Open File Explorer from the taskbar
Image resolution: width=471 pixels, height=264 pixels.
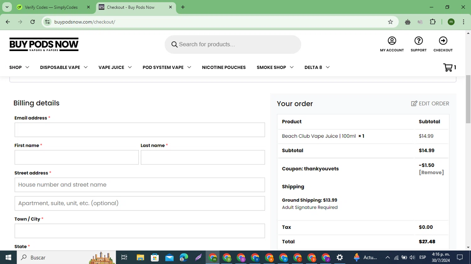pos(140,257)
